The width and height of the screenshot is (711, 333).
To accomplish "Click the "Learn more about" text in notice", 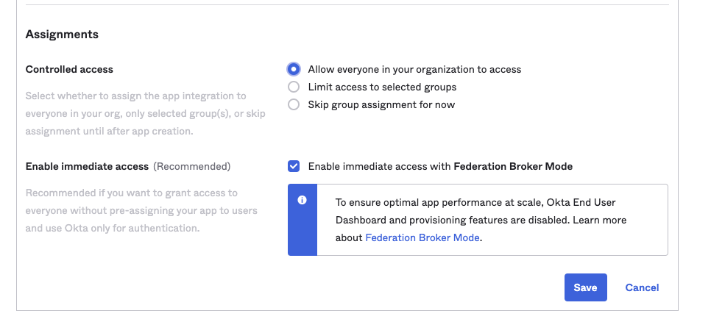I will pos(600,220).
